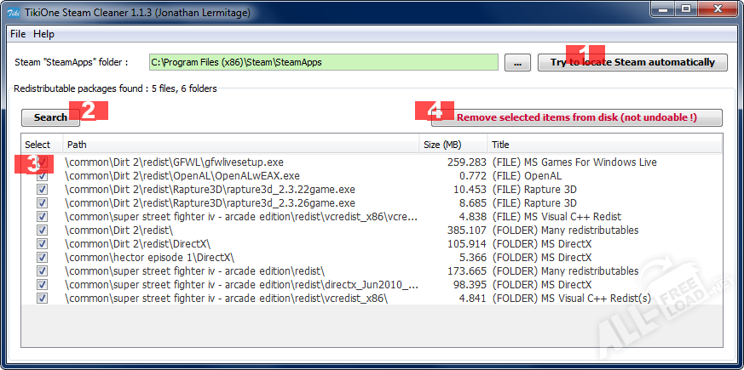Open the File menu
744x370 pixels.
pos(18,34)
